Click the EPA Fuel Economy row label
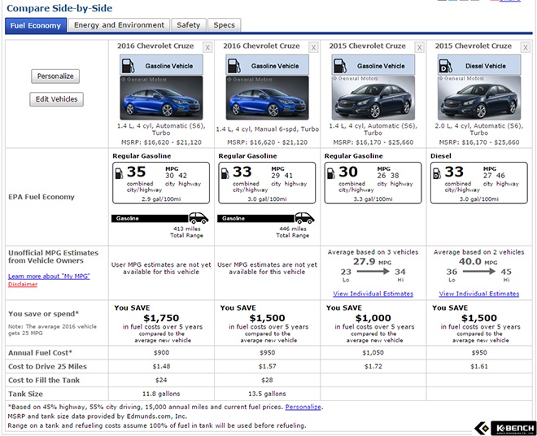Viewport: 537px width, 436px height. click(x=41, y=197)
